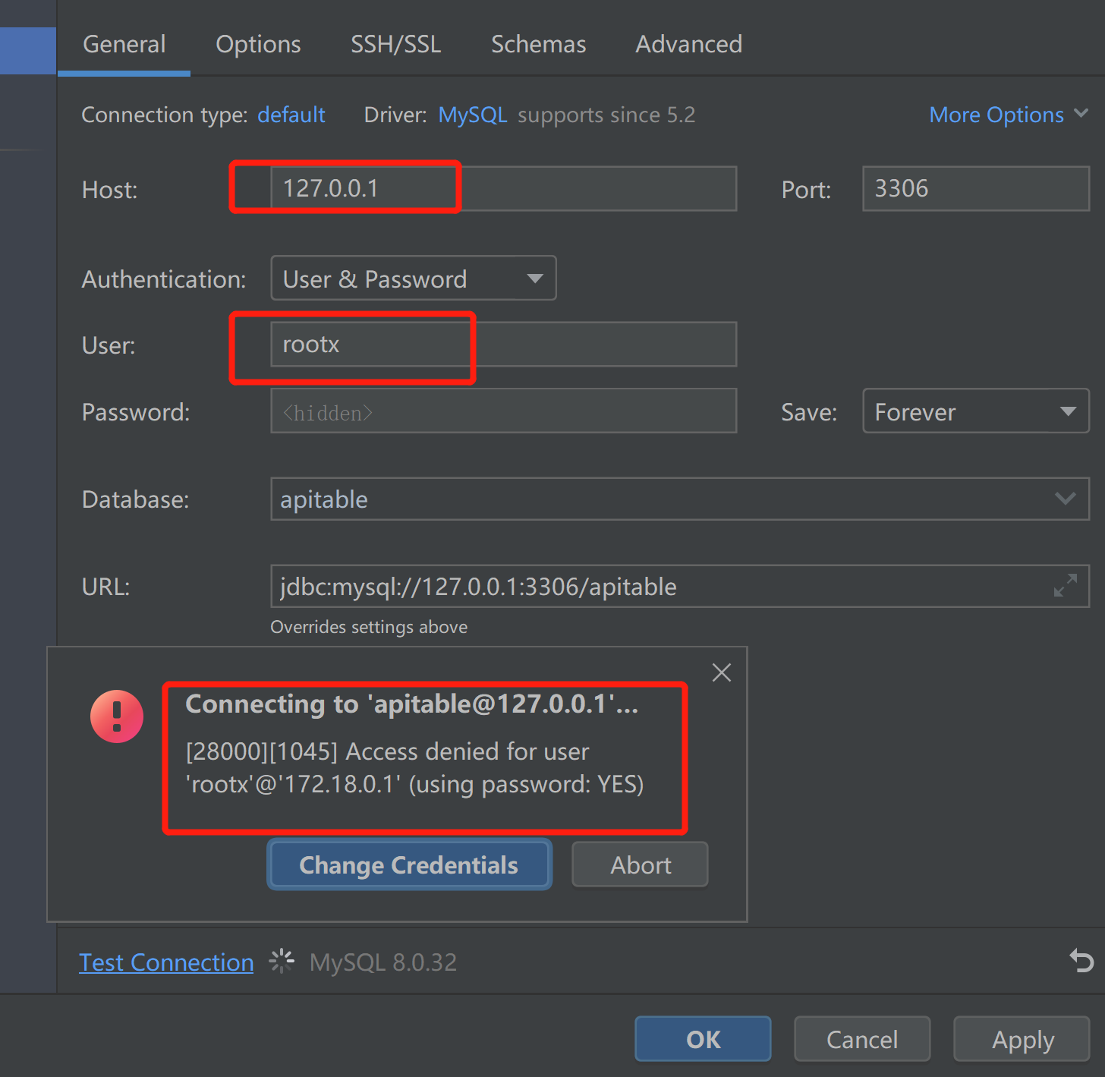The height and width of the screenshot is (1077, 1105).
Task: Click the loading spinner next to Test Connection
Action: [281, 961]
